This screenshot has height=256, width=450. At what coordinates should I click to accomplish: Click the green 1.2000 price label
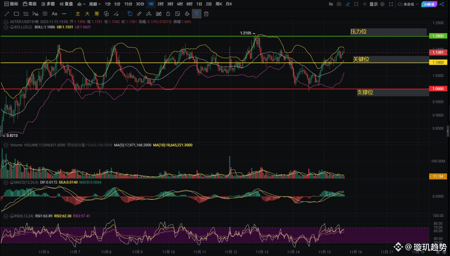[437, 36]
